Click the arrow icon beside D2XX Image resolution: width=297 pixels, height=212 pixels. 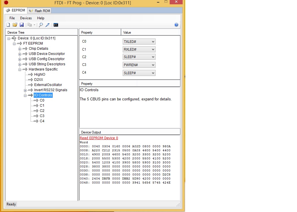pos(31,80)
